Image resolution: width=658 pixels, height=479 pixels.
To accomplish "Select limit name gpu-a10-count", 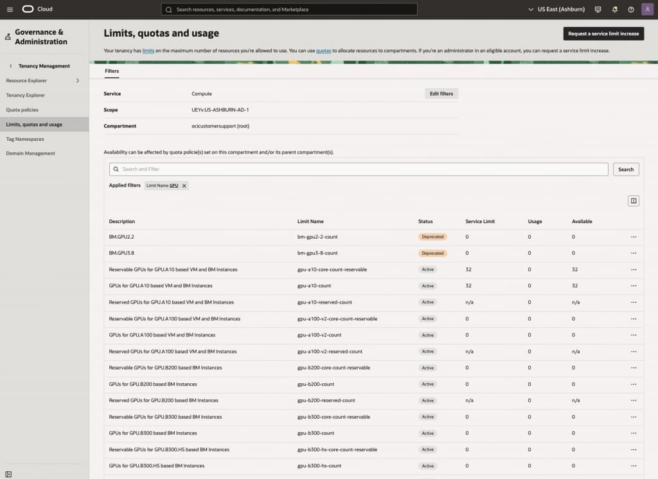I will coord(314,286).
